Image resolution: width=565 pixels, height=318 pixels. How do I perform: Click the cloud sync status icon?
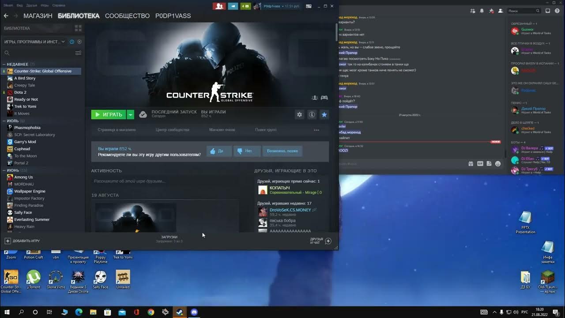click(x=143, y=114)
